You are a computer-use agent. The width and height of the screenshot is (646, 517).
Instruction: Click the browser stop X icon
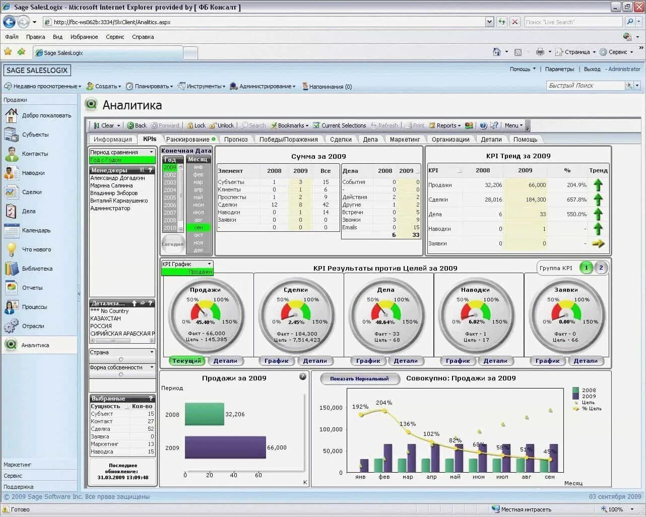coord(514,22)
